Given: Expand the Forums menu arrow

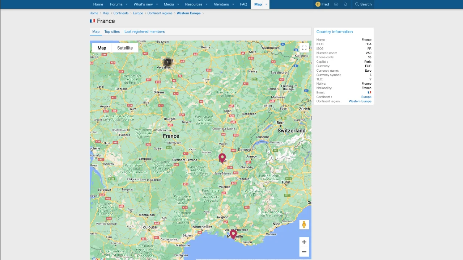Looking at the screenshot, I should 127,4.
